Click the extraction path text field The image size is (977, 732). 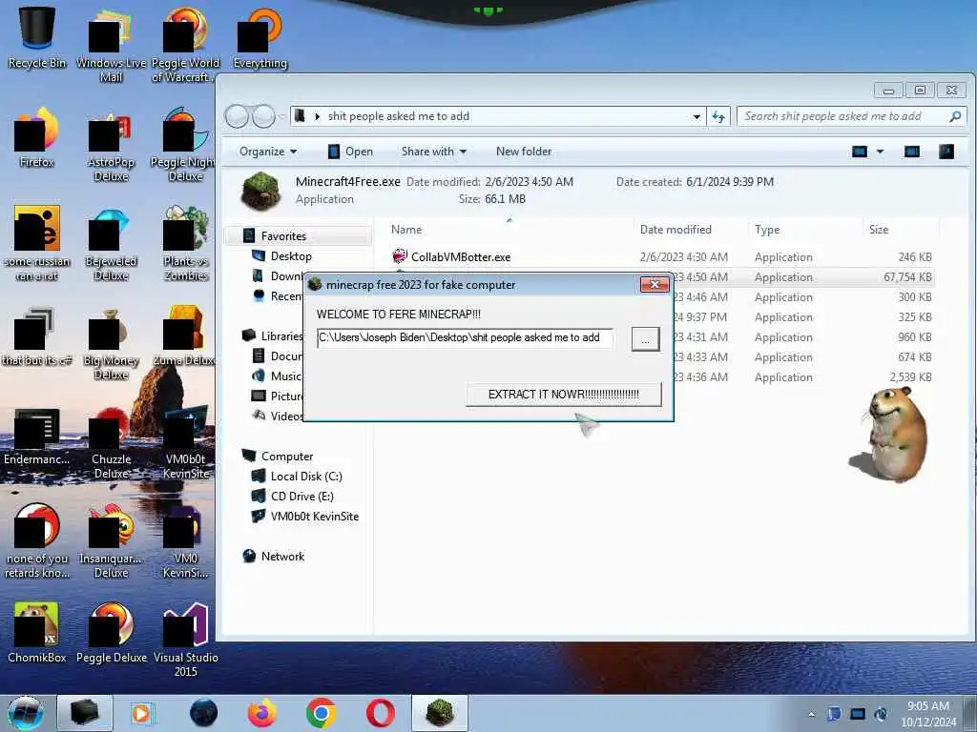[x=465, y=338]
